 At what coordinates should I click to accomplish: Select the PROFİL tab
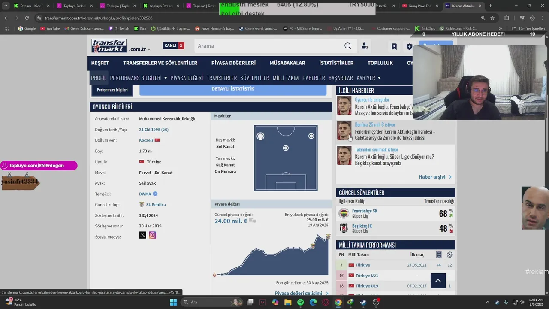click(x=99, y=78)
